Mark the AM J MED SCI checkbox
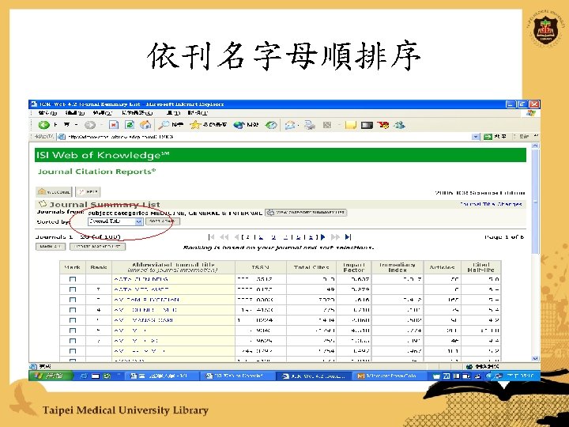 (73, 341)
